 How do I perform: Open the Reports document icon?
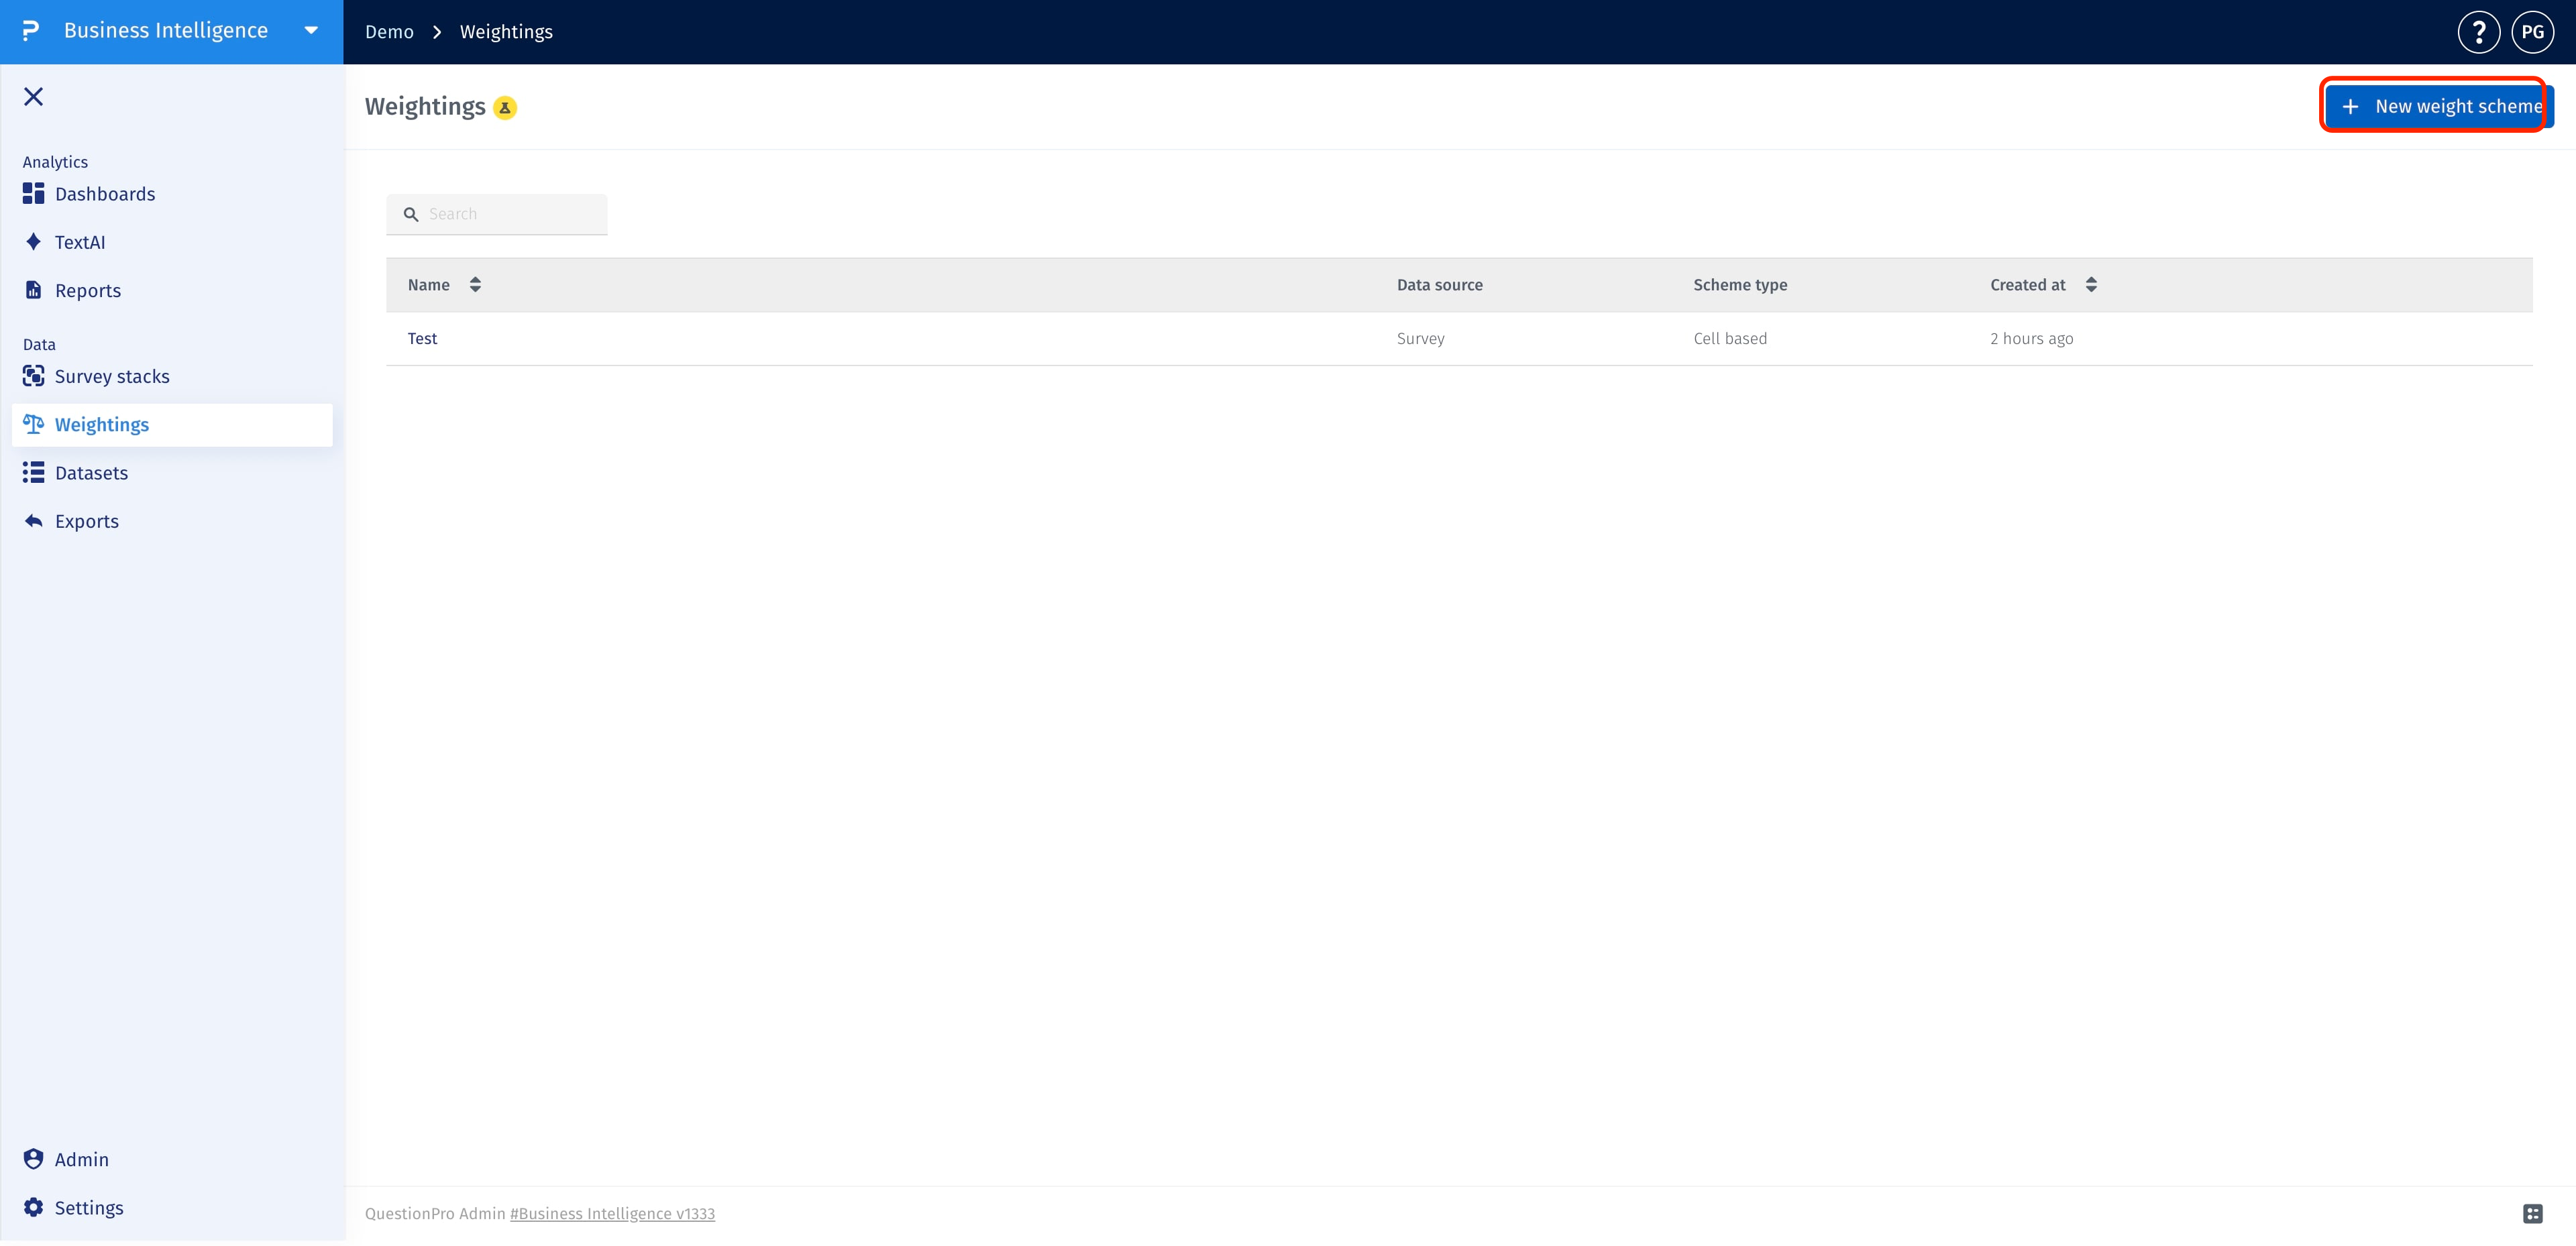33,290
